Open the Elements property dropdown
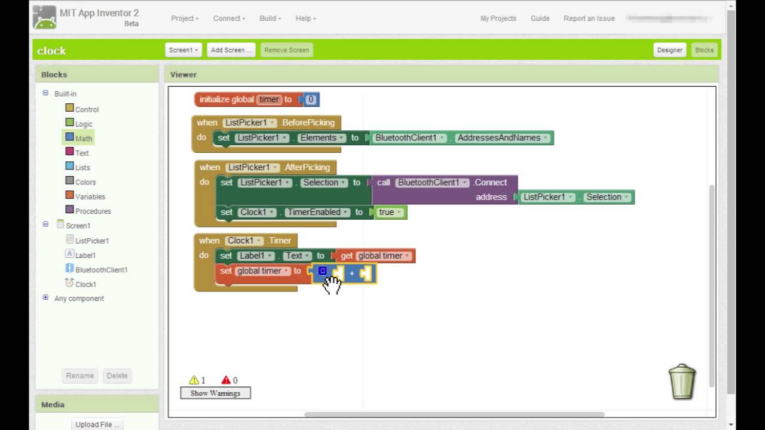The width and height of the screenshot is (765, 430). pos(321,138)
